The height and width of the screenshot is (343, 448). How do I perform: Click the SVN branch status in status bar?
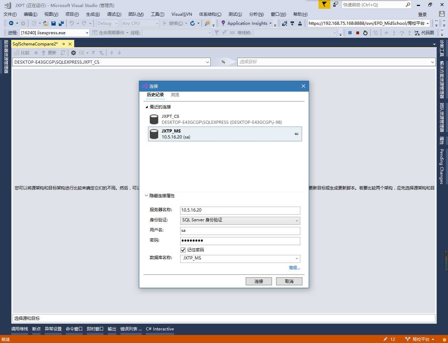coord(420,339)
